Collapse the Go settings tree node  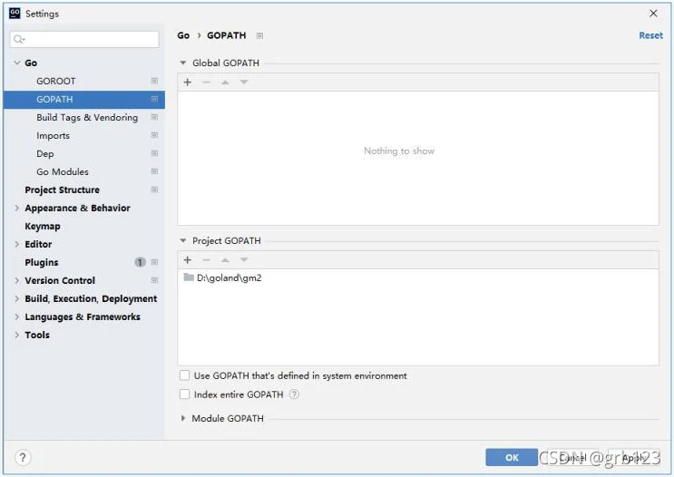pos(17,63)
